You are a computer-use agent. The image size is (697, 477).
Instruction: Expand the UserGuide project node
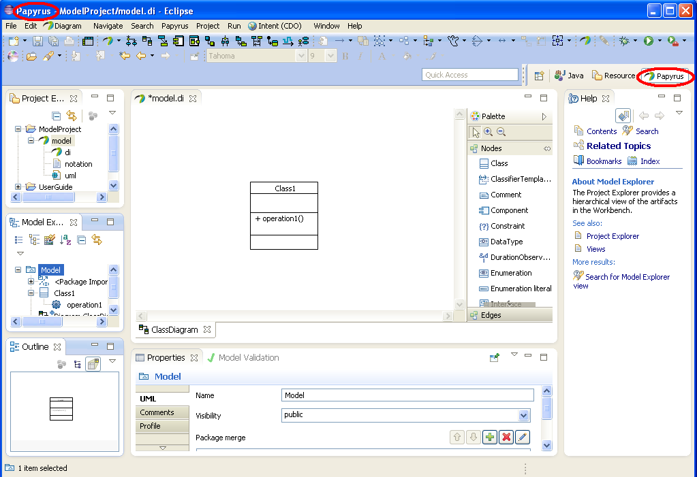(18, 186)
